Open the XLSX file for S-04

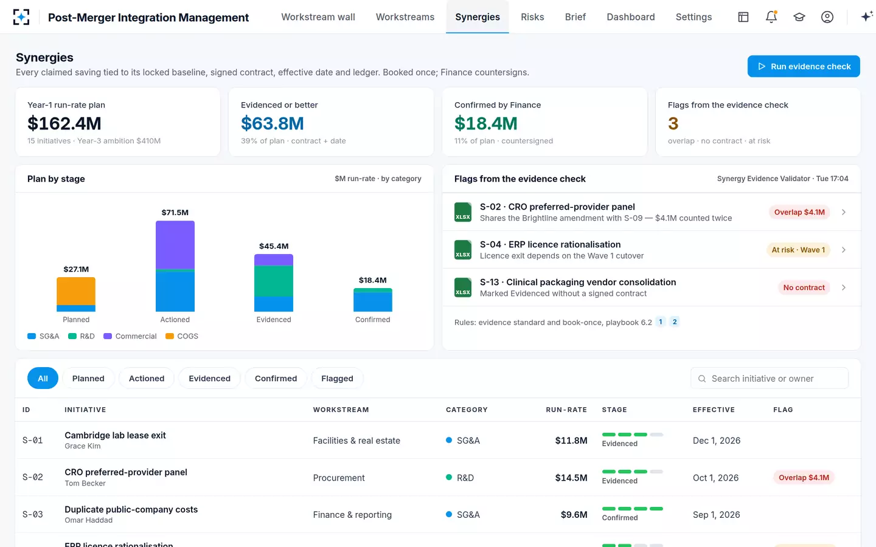[x=463, y=250]
